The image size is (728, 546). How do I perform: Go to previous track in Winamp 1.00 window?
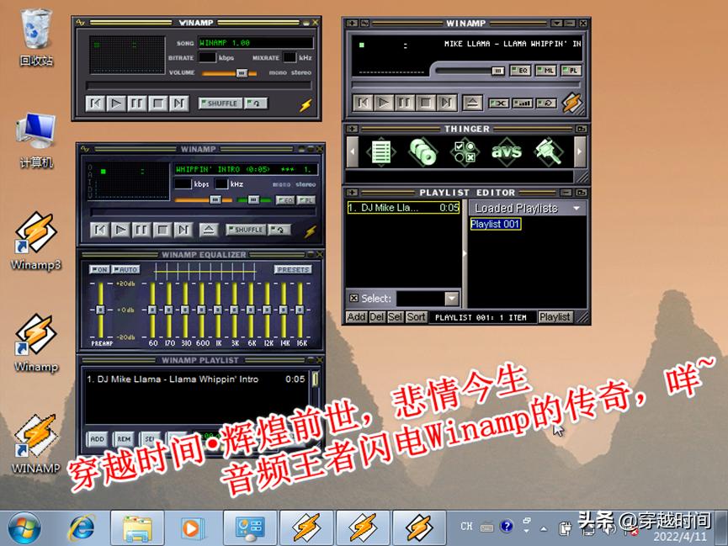[95, 103]
